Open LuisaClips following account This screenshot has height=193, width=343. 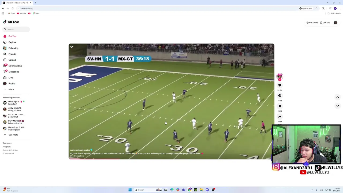[x=14, y=103]
